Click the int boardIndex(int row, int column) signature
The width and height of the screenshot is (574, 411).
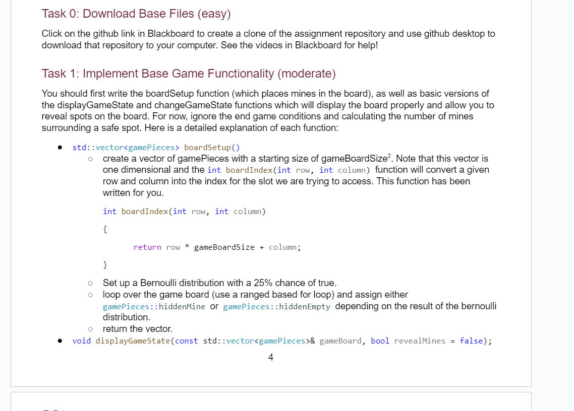click(x=184, y=211)
